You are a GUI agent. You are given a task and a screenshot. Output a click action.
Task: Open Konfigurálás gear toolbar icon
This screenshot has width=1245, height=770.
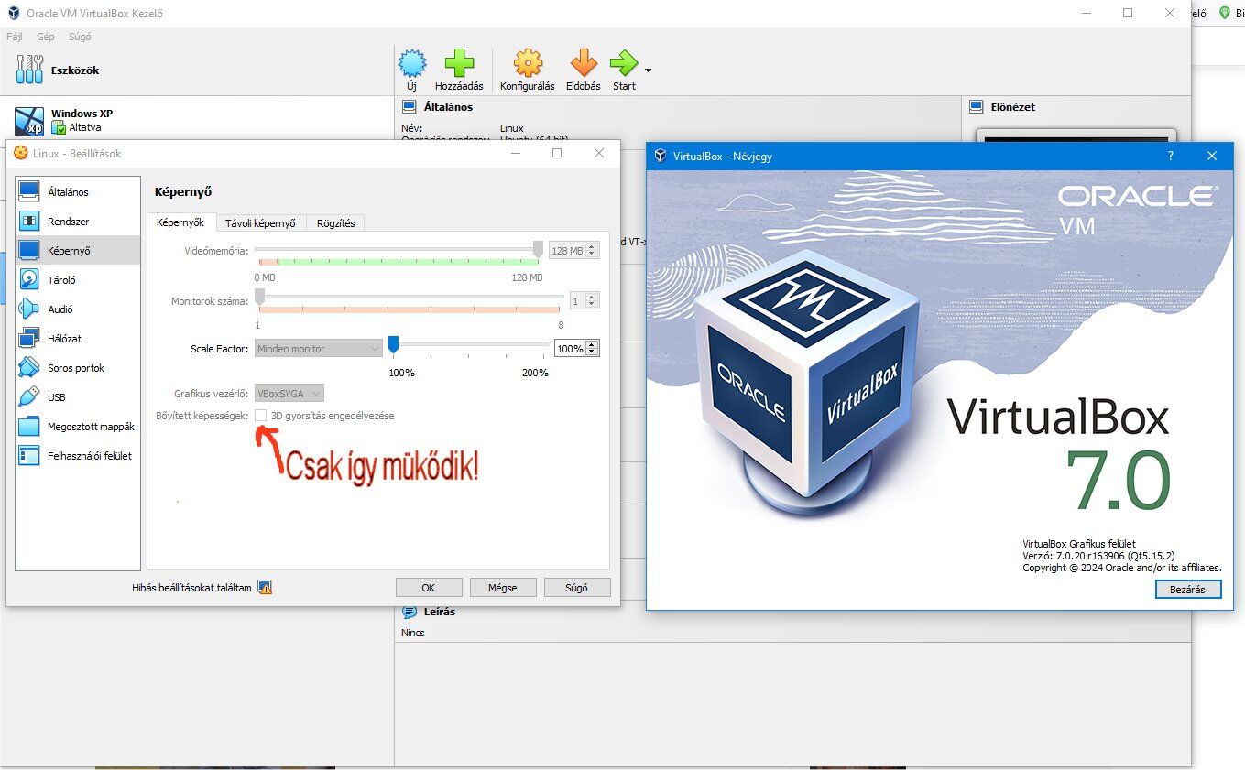[528, 64]
